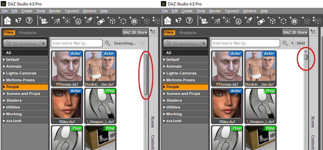The width and height of the screenshot is (323, 150).
Task: Create a new primitive in right window
Action: click(x=261, y=20)
